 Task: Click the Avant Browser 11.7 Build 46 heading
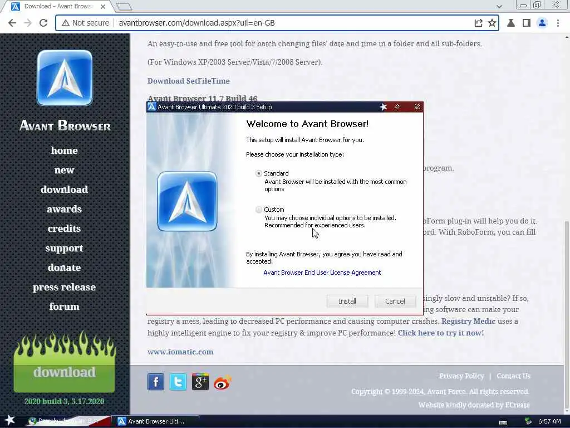pyautogui.click(x=202, y=98)
